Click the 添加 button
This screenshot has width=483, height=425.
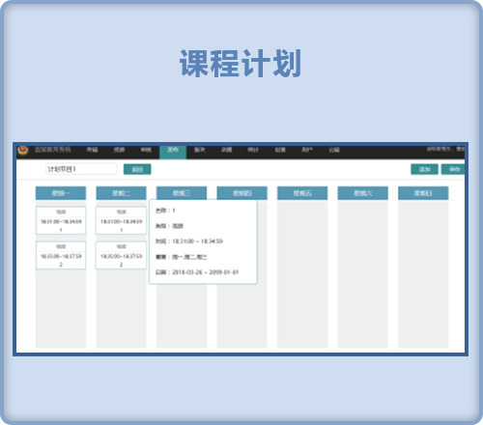point(424,169)
